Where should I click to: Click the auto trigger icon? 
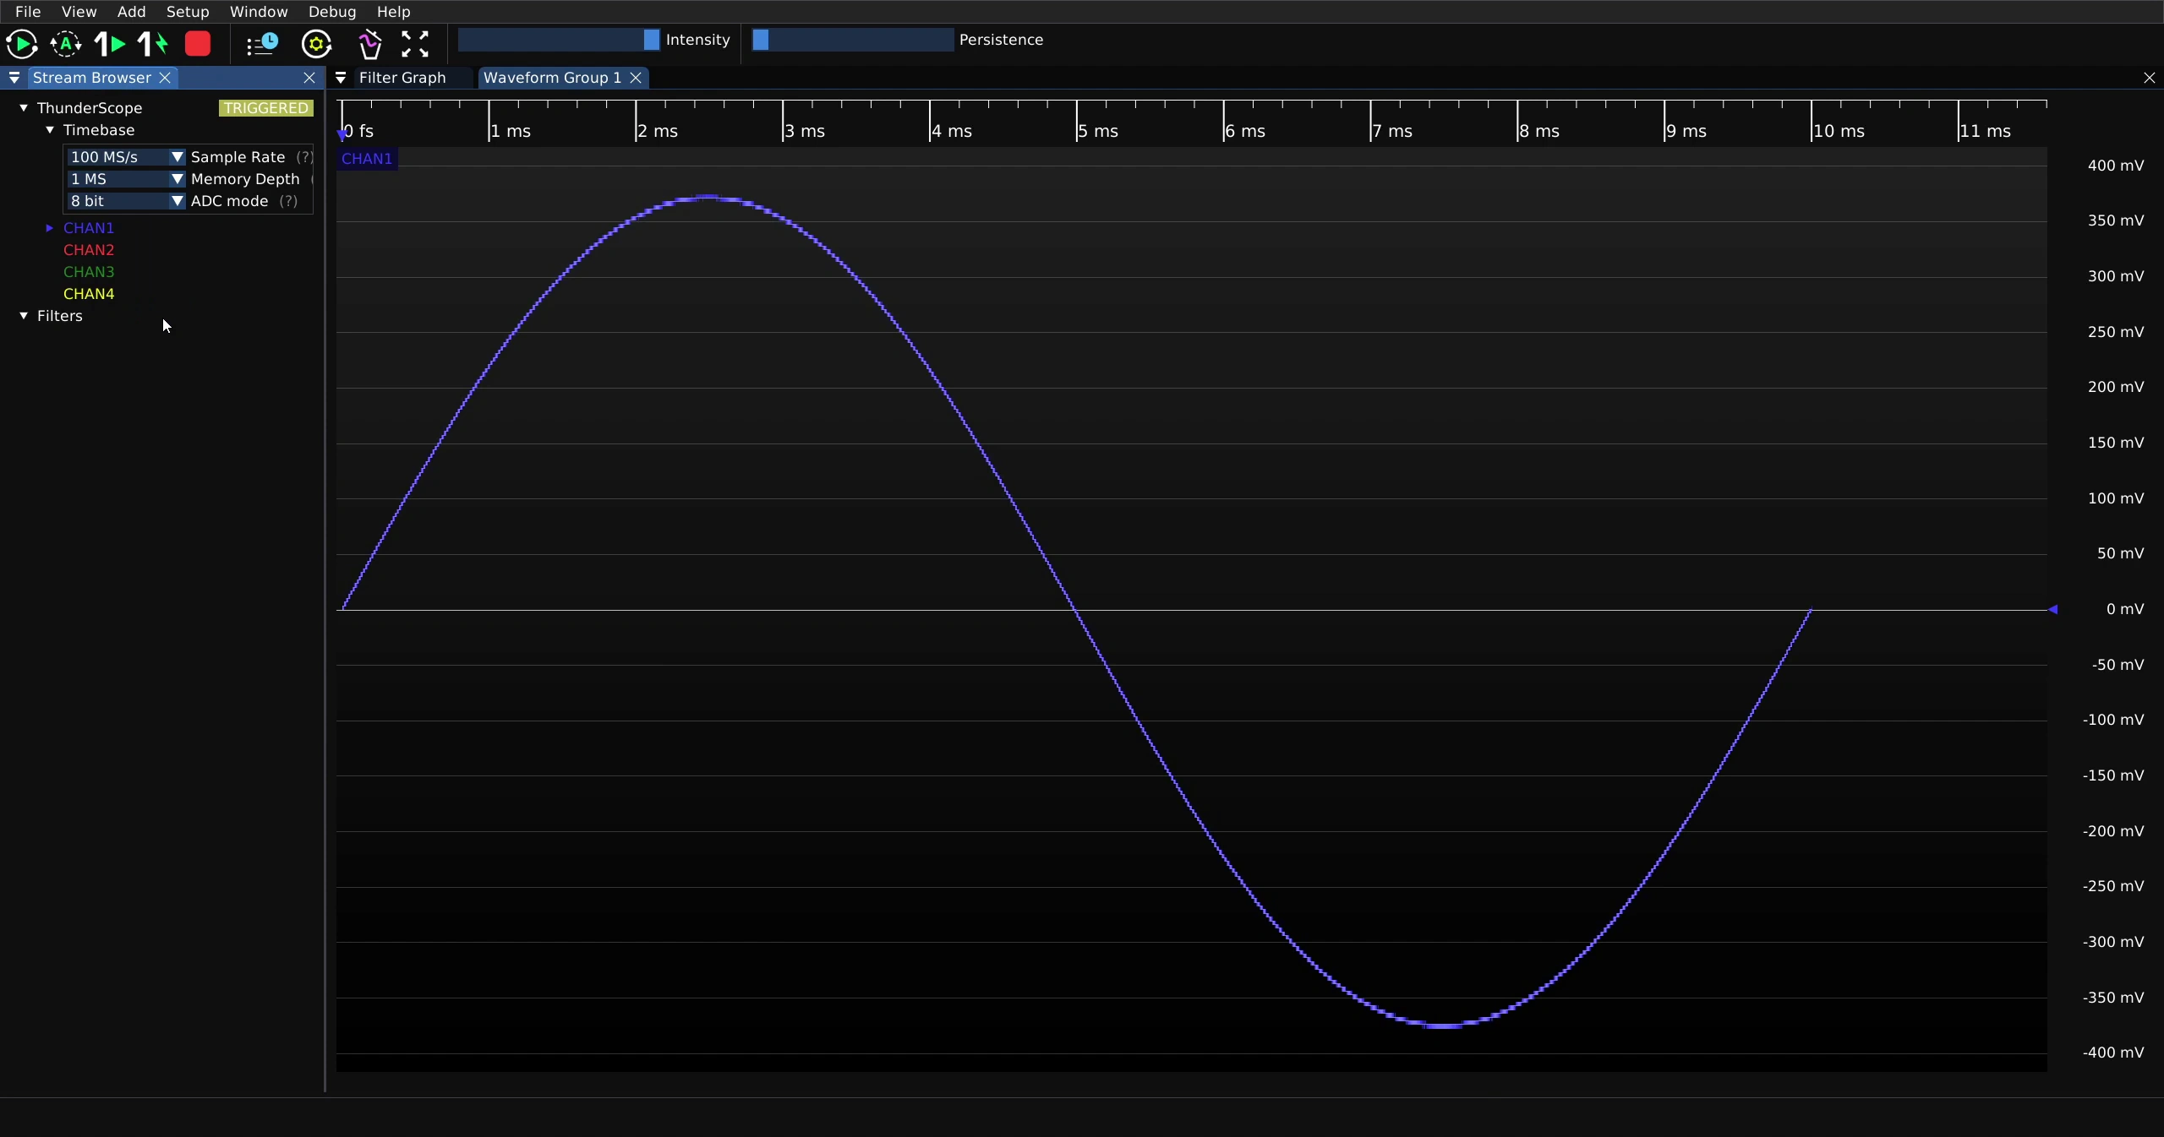coord(66,44)
